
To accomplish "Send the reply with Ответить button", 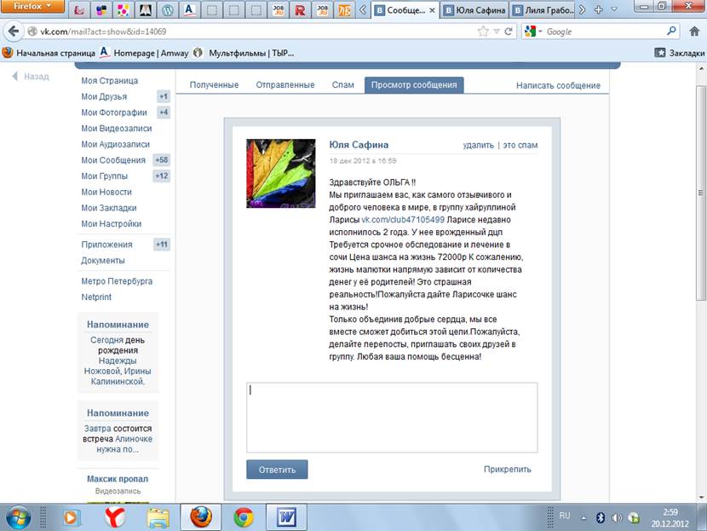I will pyautogui.click(x=277, y=470).
